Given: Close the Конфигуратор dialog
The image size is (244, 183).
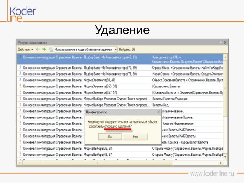Looking at the screenshot, I should tap(158, 112).
